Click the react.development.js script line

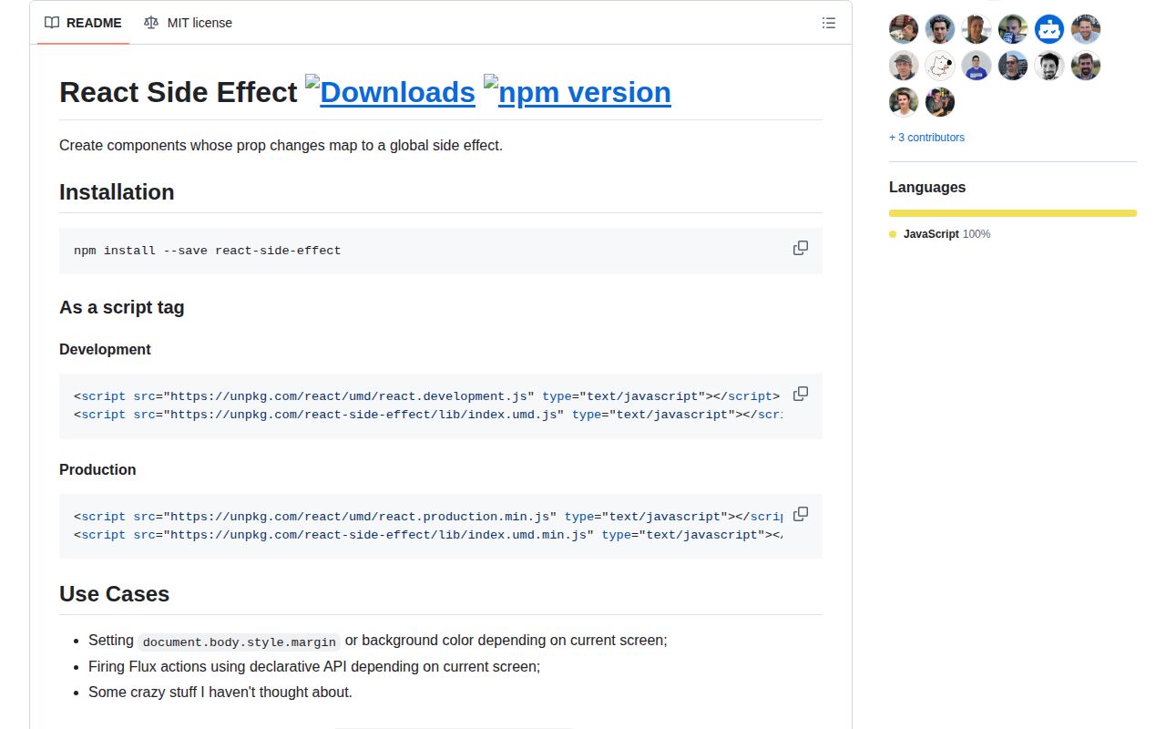pos(426,396)
